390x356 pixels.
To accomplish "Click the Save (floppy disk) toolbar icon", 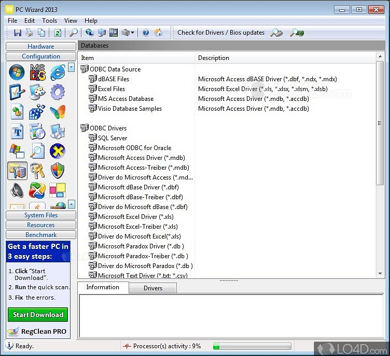I will pyautogui.click(x=18, y=33).
